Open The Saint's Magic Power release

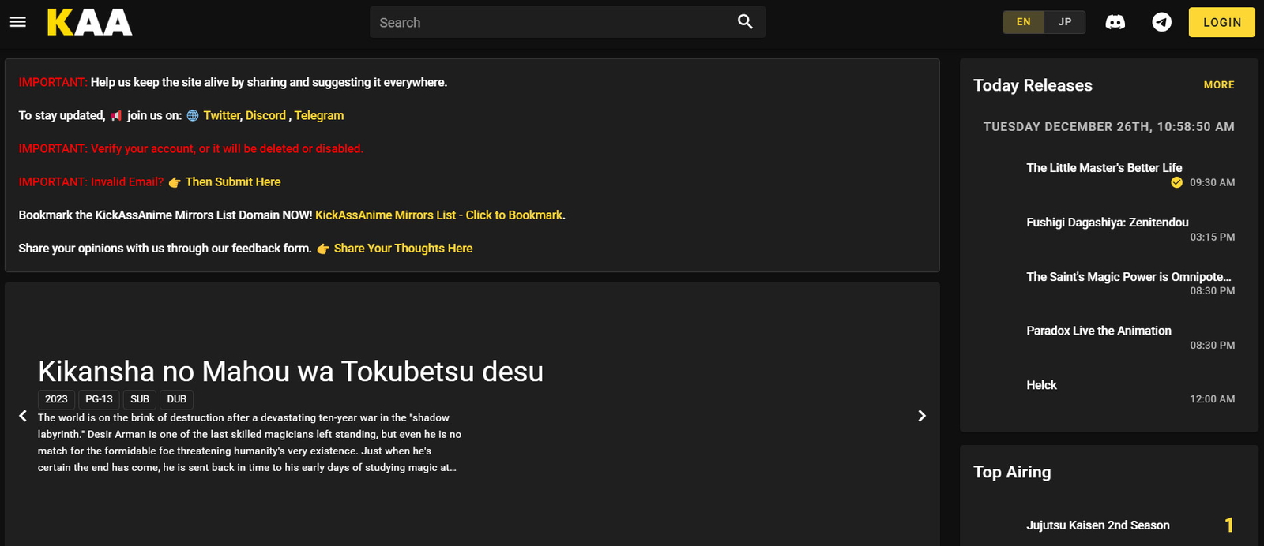[x=1129, y=277]
